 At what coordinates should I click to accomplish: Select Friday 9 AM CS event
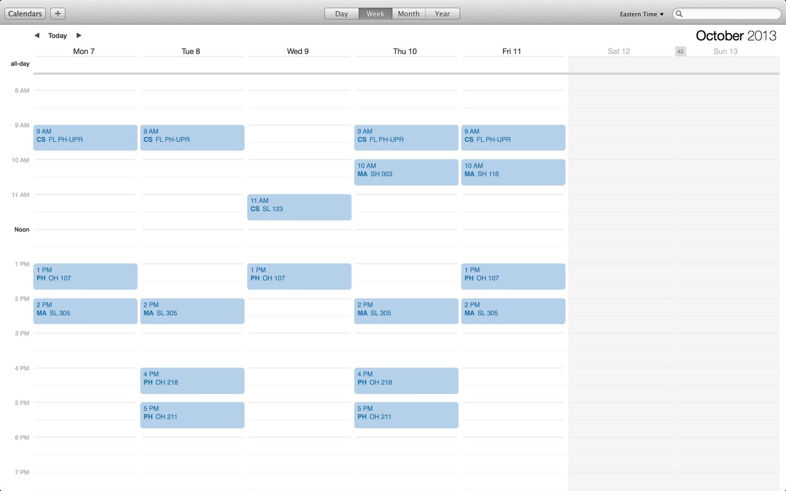513,137
